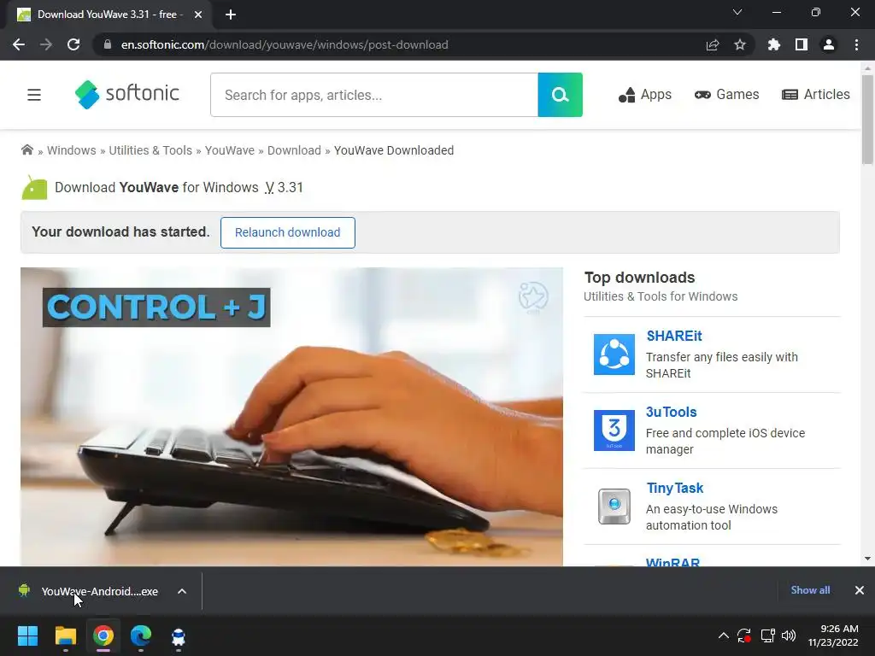Open the Chrome profile icon
The height and width of the screenshot is (656, 875).
click(829, 44)
